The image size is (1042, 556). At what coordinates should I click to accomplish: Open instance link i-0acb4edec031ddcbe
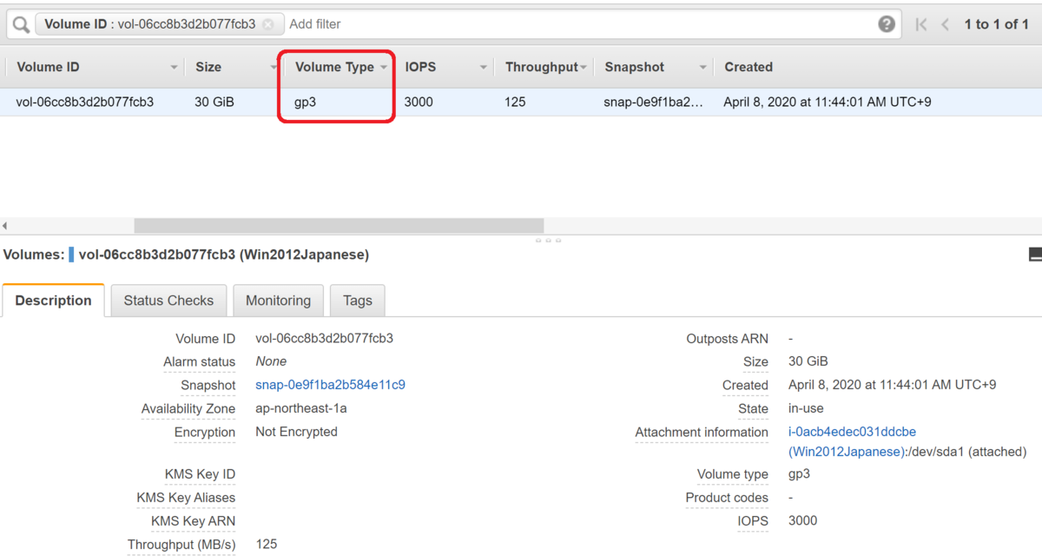pyautogui.click(x=852, y=432)
